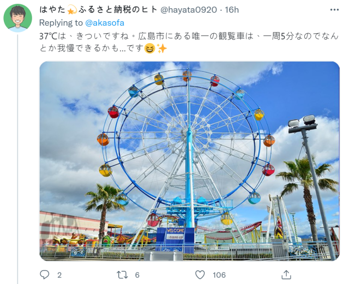Click the sparkles emoji after the text
Viewport: 349px width, 284px height.
point(162,49)
